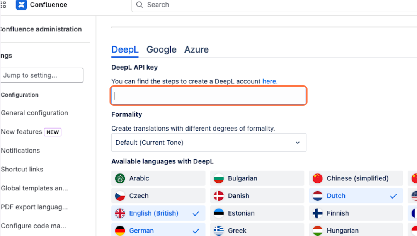Click the Greek flag icon
417x236 pixels.
pos(219,231)
